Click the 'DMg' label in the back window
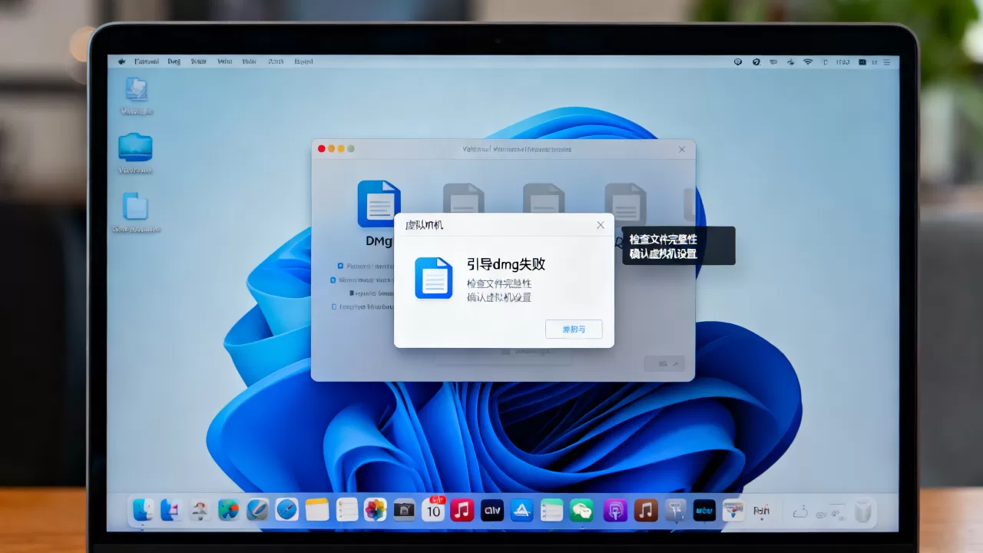 (x=379, y=240)
